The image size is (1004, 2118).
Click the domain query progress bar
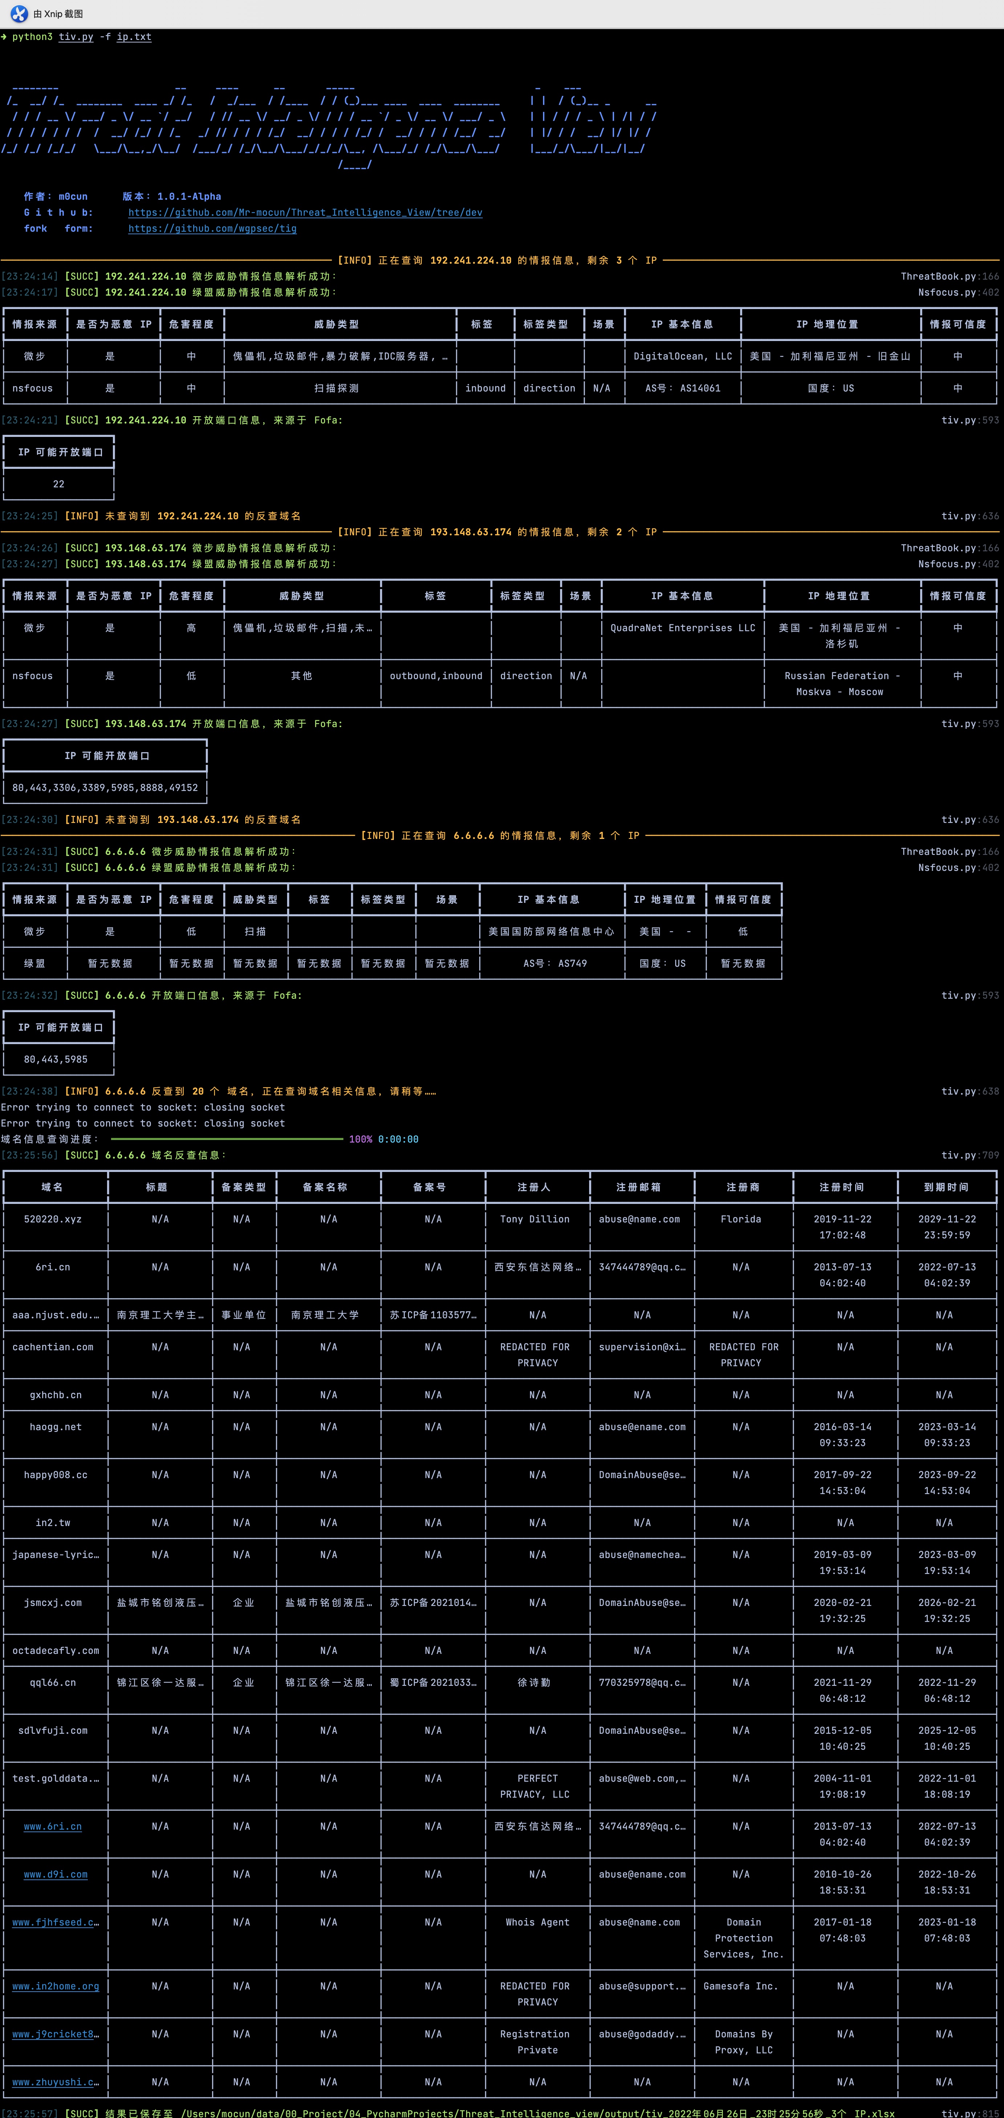coord(227,1139)
